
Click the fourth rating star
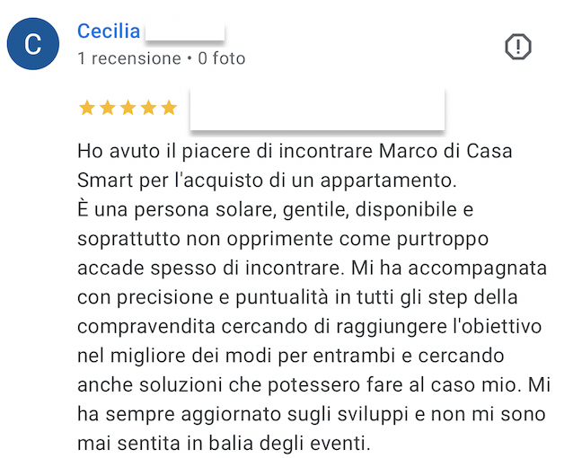coord(149,109)
